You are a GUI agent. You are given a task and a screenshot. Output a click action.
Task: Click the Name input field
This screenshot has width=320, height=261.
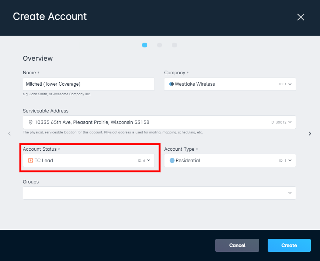pyautogui.click(x=89, y=84)
